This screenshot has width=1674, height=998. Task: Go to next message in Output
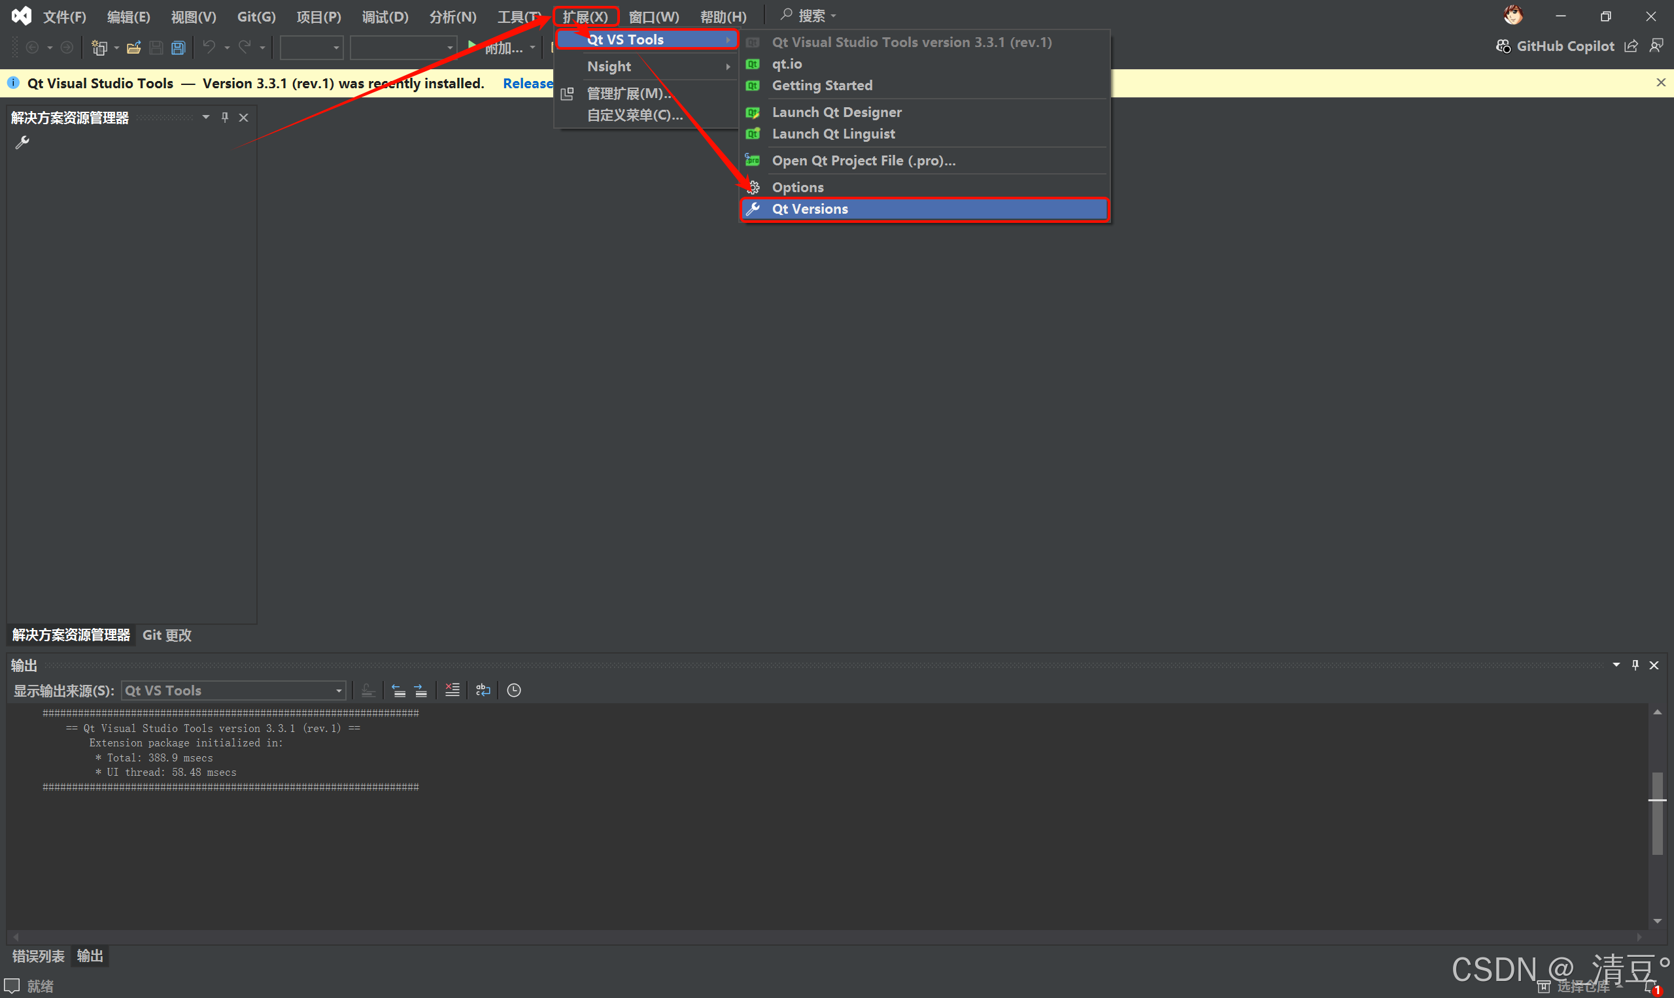[420, 690]
